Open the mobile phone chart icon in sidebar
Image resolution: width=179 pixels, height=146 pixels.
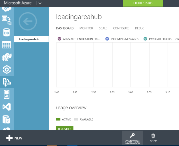coord(6,94)
